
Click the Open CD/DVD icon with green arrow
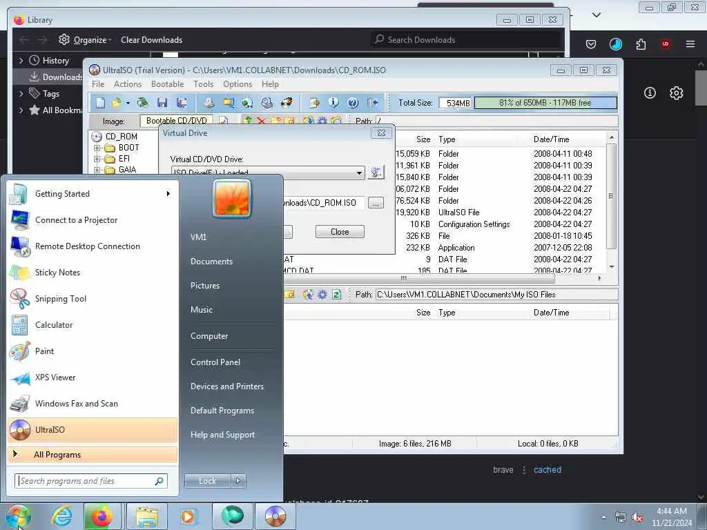point(142,103)
